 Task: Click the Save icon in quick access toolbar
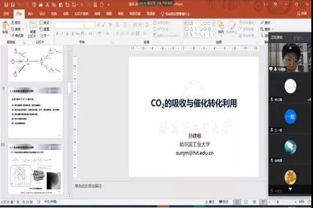[6, 5]
